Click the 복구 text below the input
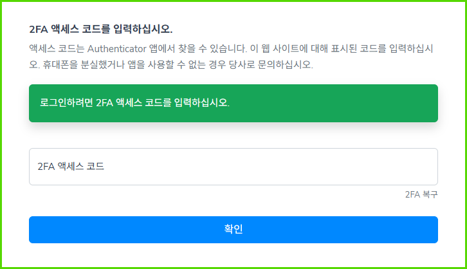 (430, 194)
